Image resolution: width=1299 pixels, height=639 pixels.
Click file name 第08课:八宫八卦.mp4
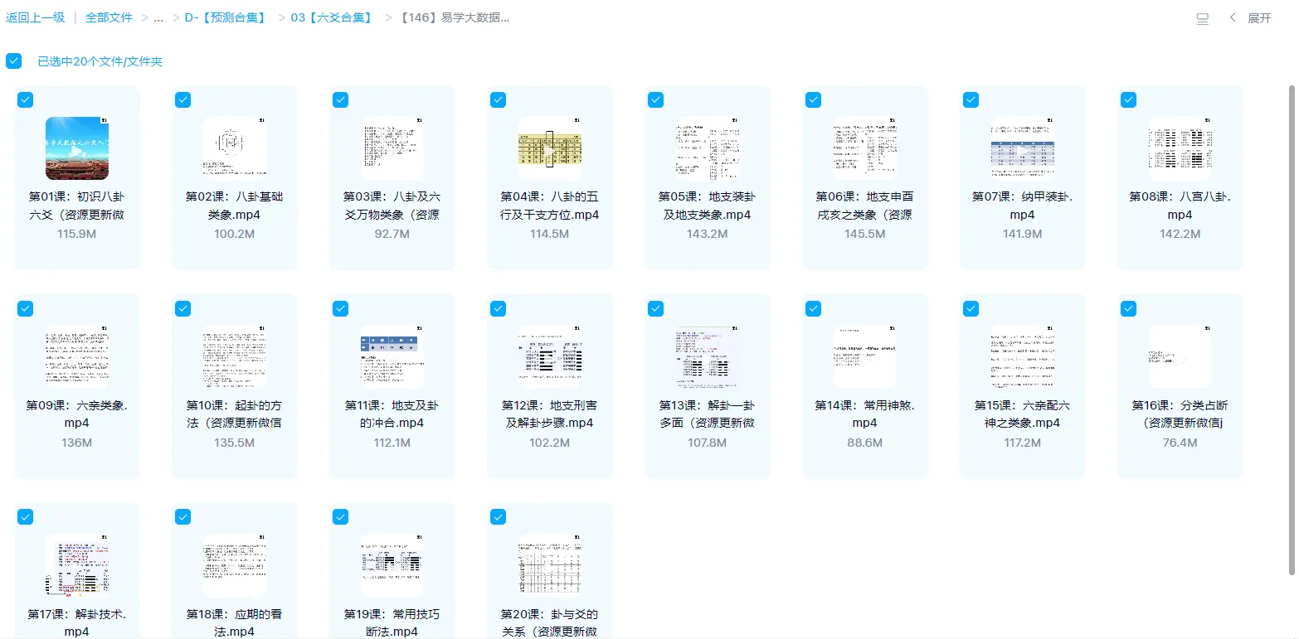(1180, 206)
